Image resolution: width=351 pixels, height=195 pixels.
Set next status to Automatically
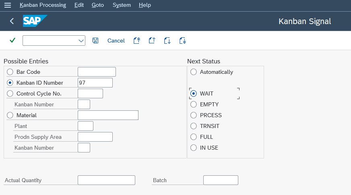click(193, 72)
